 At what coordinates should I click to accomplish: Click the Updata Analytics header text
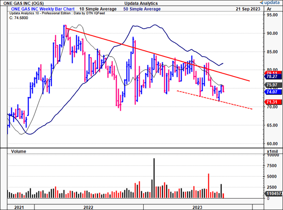(141, 4)
